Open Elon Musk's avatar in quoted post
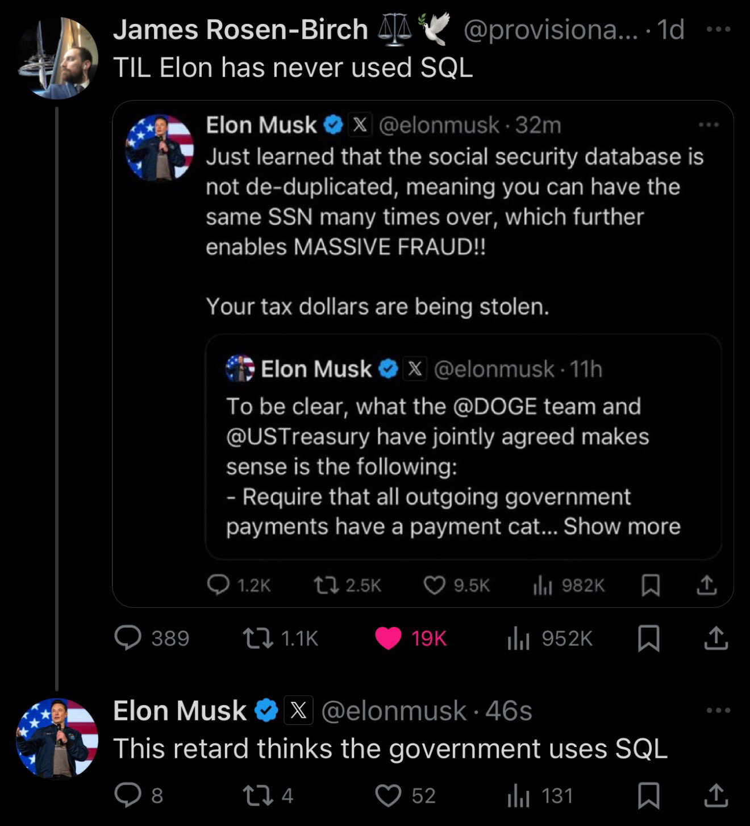This screenshot has height=826, width=750. click(x=159, y=148)
